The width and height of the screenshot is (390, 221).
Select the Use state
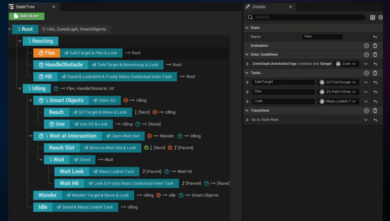pyautogui.click(x=57, y=124)
